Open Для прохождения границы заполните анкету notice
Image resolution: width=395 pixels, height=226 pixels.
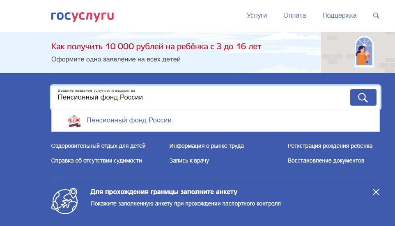click(x=164, y=192)
